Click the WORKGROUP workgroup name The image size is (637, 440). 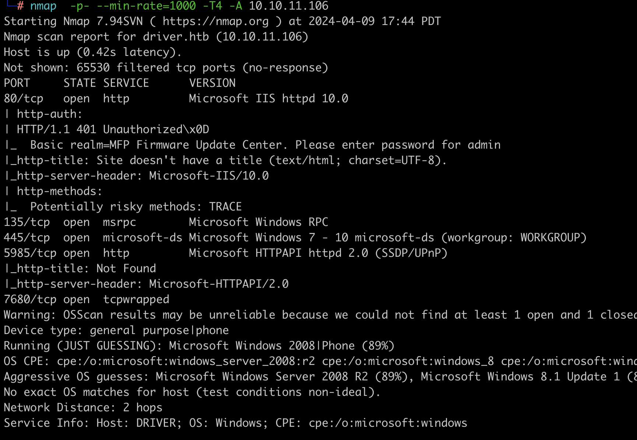(550, 238)
